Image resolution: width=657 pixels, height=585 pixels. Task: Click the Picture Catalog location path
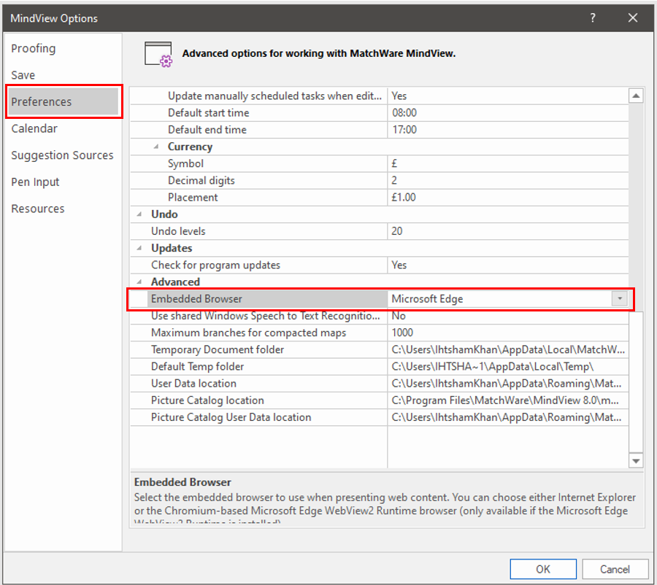tap(505, 400)
